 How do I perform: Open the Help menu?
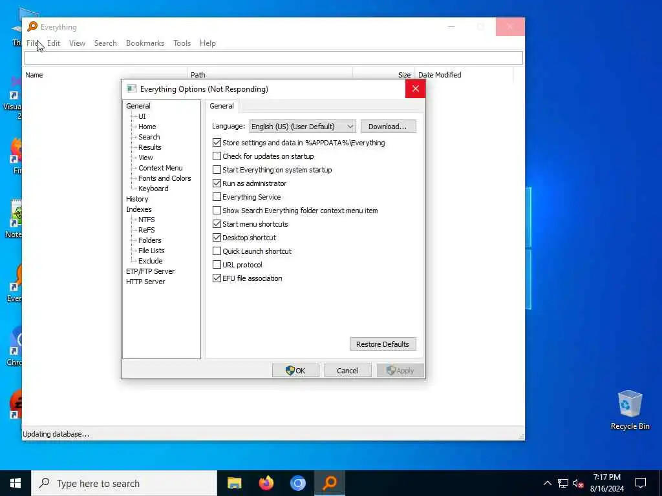coord(208,43)
